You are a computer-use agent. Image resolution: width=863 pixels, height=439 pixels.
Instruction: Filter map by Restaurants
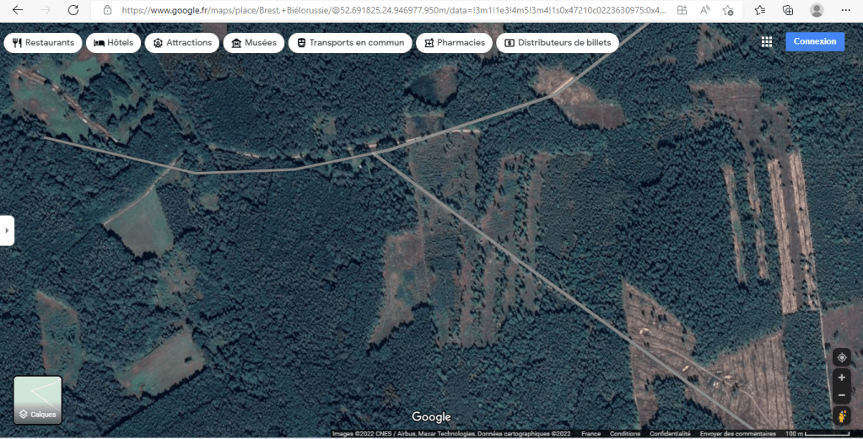tap(43, 43)
